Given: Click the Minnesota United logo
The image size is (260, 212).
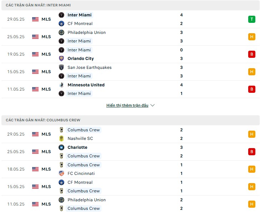Looking at the screenshot, I should pos(61,85).
